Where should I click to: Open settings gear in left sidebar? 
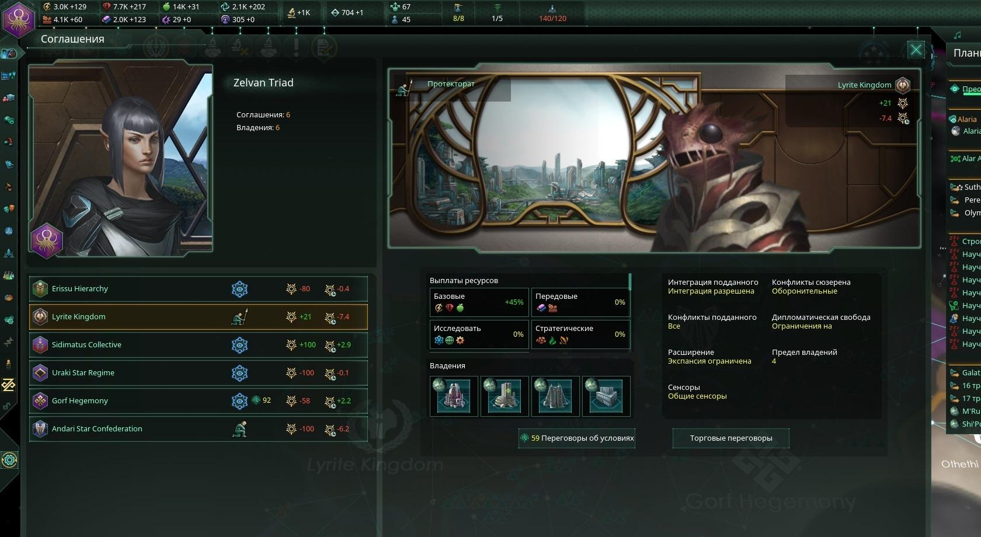[x=9, y=460]
